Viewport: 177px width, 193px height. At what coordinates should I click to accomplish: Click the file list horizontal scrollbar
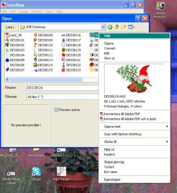(x=52, y=79)
